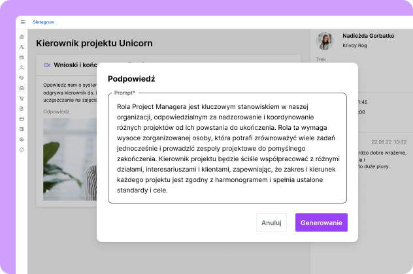Open the buildings icon in sidebar

(22, 37)
